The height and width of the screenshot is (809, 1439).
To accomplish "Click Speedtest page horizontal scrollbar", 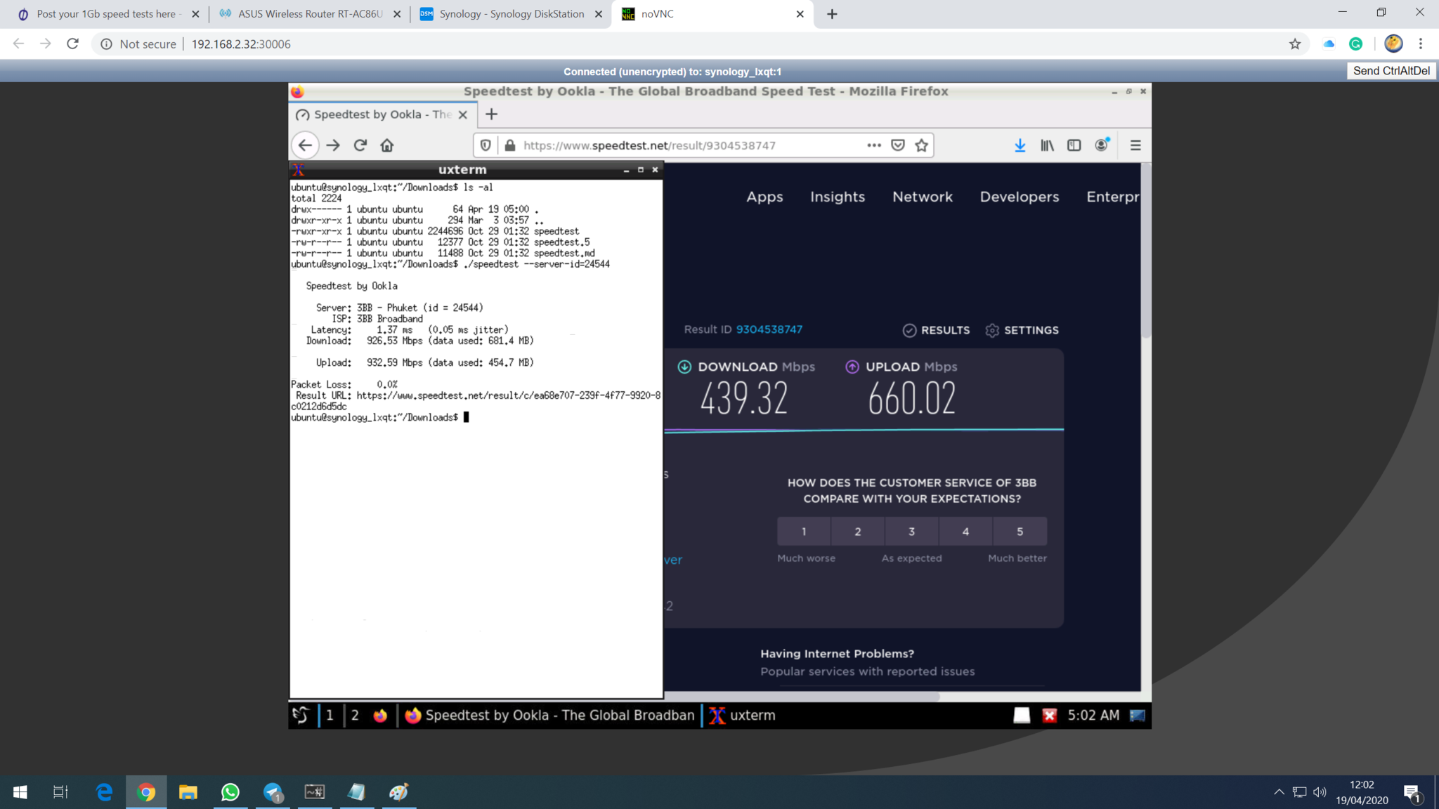I will pyautogui.click(x=801, y=697).
